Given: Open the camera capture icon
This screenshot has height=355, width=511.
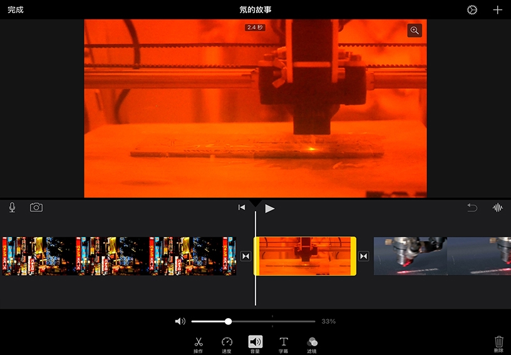Looking at the screenshot, I should [x=36, y=208].
